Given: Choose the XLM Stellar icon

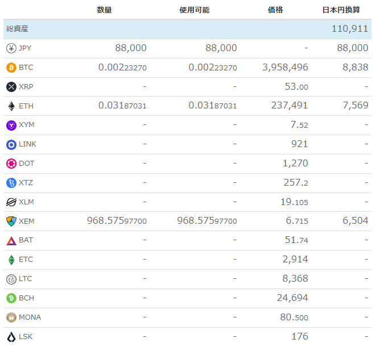Looking at the screenshot, I should click(x=11, y=202).
